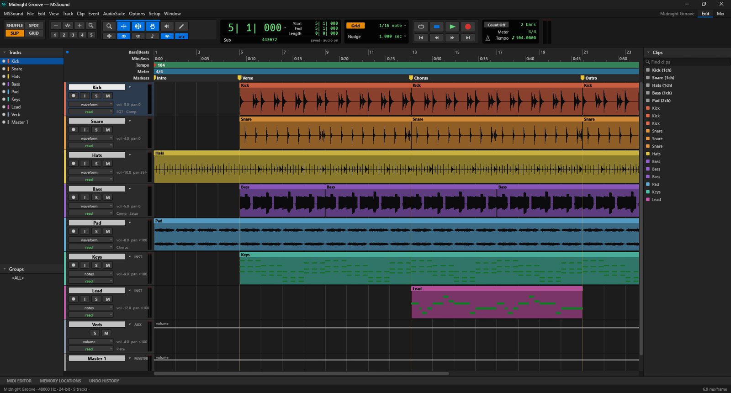The image size is (731, 393).
Task: Click the horizontal zoom in plus button
Action: pos(79,26)
